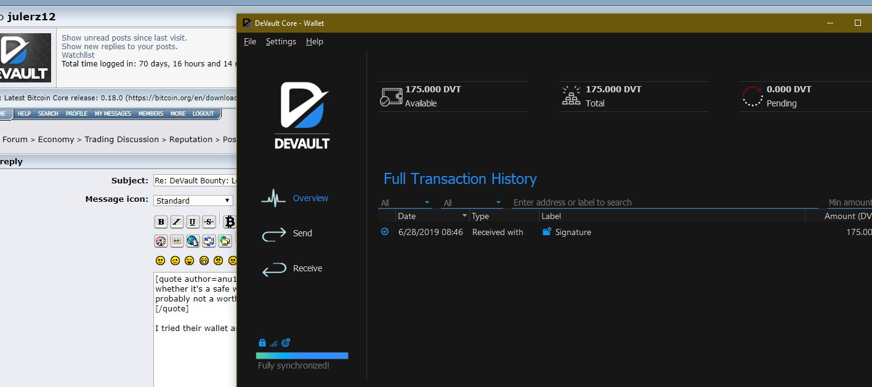The height and width of the screenshot is (387, 872).
Task: Open PROFILE in the forum navigation bar
Action: (x=76, y=114)
